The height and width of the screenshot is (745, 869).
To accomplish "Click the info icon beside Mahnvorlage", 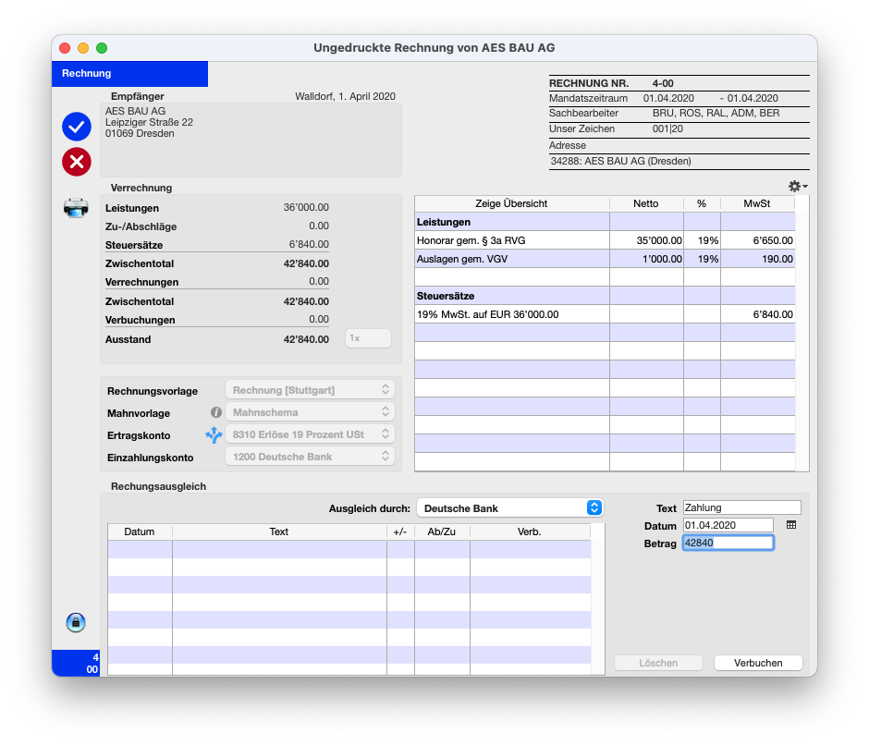I will 215,412.
